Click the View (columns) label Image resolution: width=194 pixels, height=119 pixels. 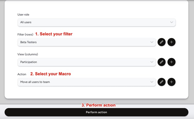(28, 54)
